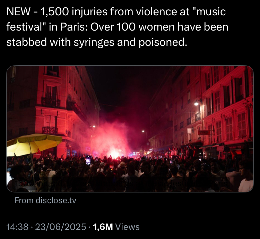Open the 1,6M Views count
The height and width of the screenshot is (239, 260).
tap(116, 227)
